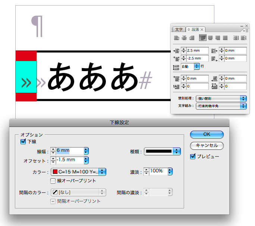Open the 文字組み dropdown
This screenshot has width=255, height=226.
point(221,106)
